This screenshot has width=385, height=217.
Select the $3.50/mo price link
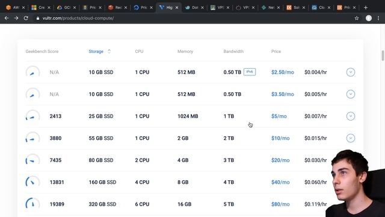(x=283, y=94)
